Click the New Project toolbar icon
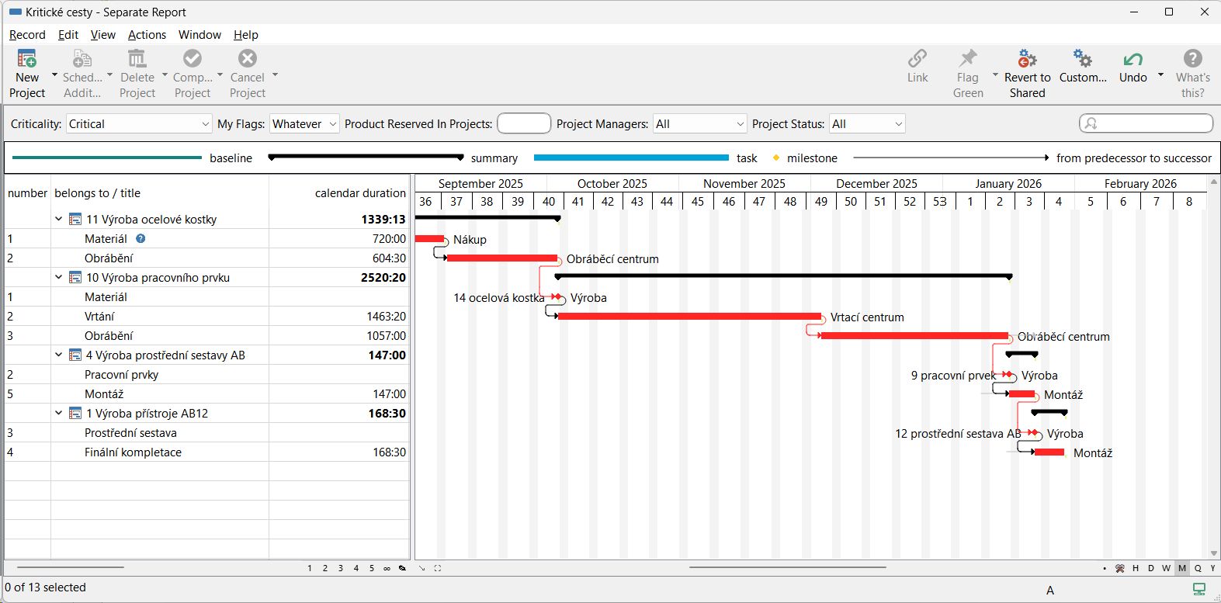Image resolution: width=1221 pixels, height=603 pixels. [27, 59]
